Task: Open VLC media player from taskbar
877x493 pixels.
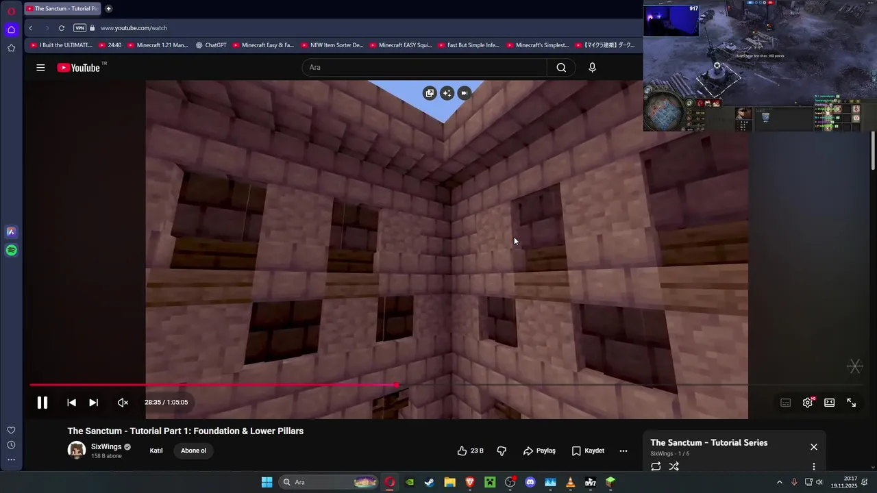Action: coord(570,482)
